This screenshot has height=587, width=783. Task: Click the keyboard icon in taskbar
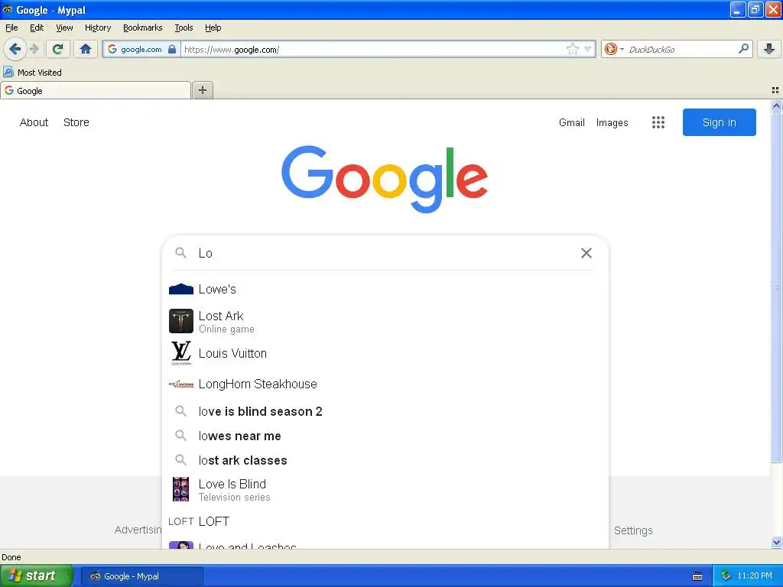697,576
